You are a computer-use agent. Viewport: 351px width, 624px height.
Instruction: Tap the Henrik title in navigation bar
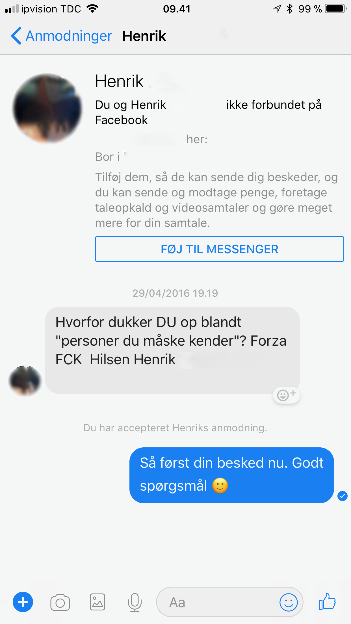pyautogui.click(x=144, y=36)
